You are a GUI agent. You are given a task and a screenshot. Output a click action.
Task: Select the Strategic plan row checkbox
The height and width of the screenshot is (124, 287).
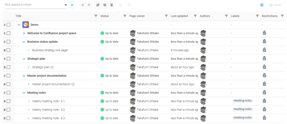[x=8, y=59]
